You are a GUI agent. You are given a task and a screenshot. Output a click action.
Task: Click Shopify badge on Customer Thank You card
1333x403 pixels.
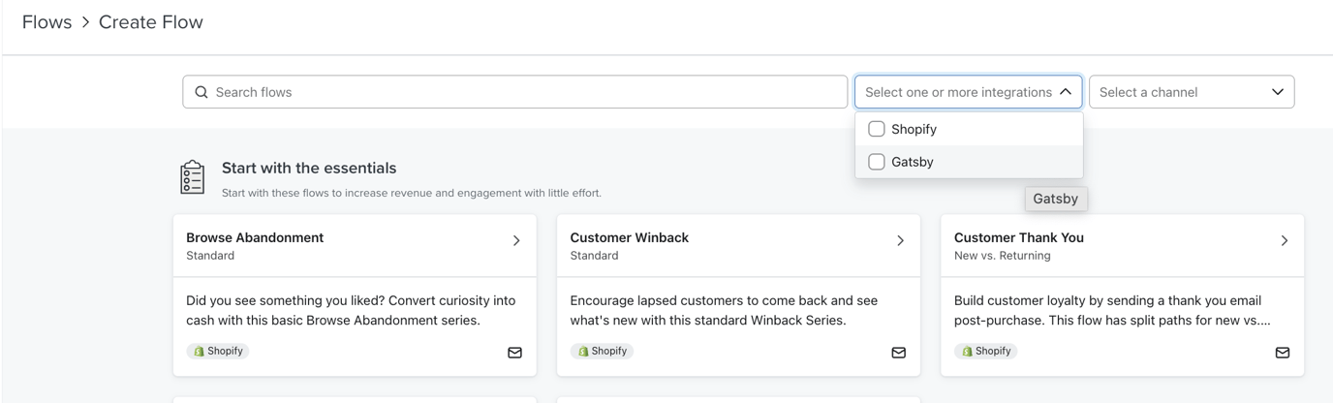[985, 351]
